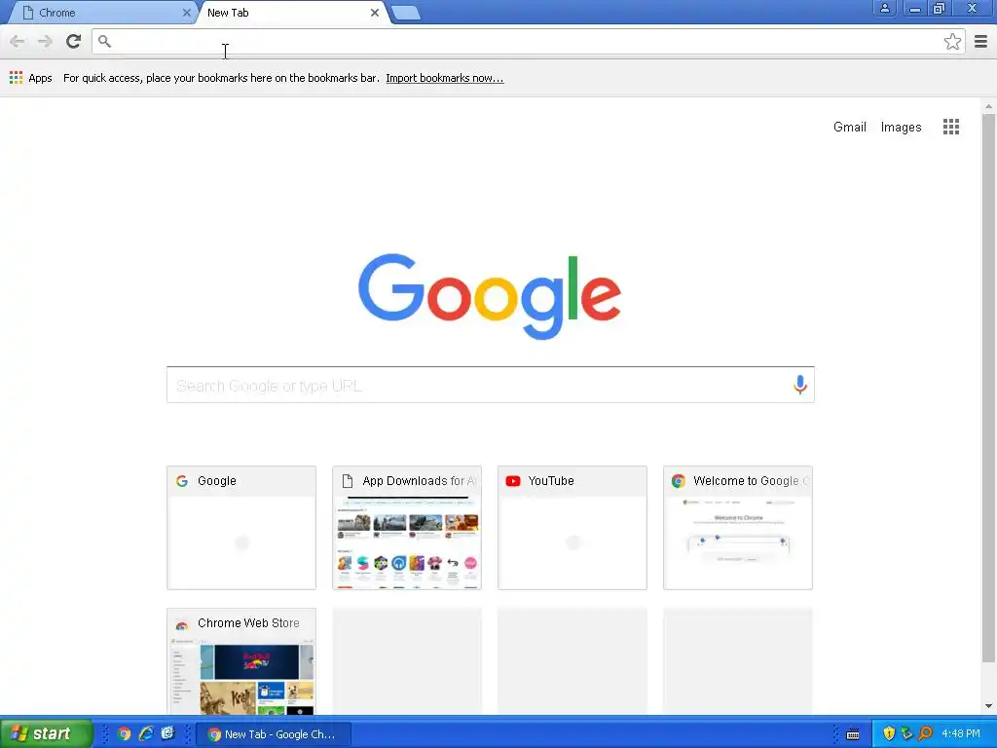Viewport: 997px width, 748px height.
Task: Click the Windows start button
Action: (47, 734)
